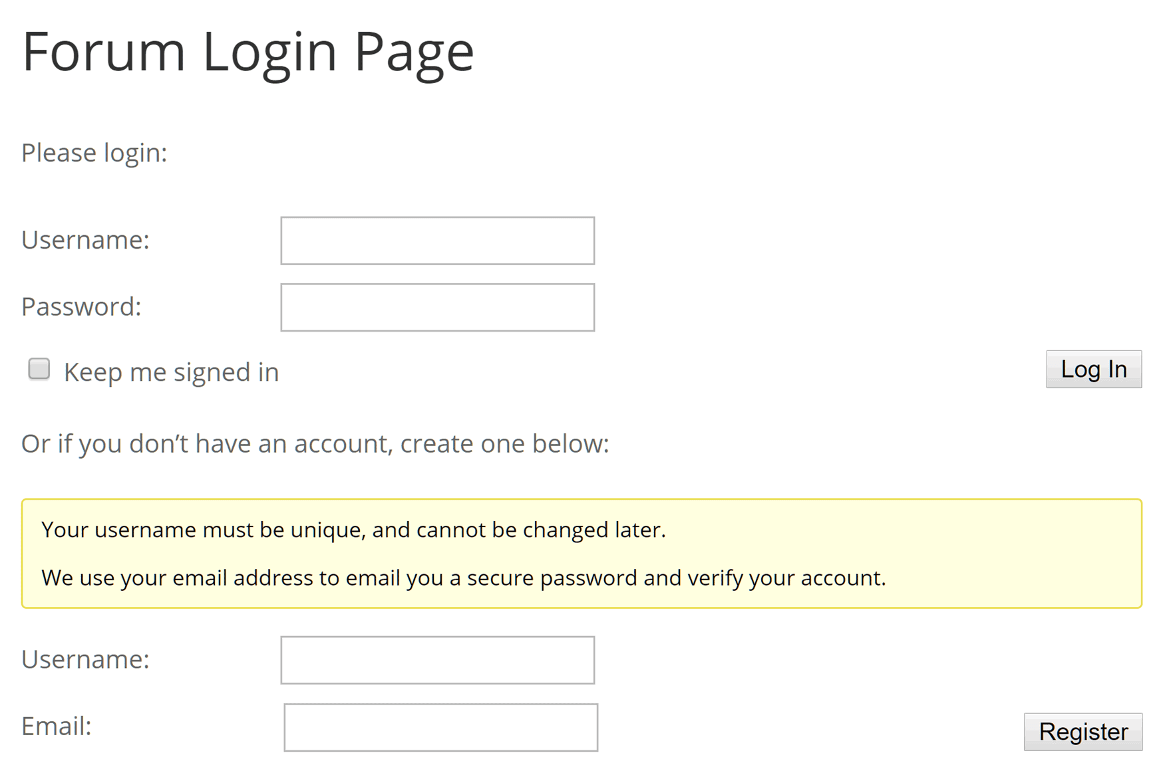Click the Please login text
This screenshot has width=1171, height=775.
pos(94,153)
